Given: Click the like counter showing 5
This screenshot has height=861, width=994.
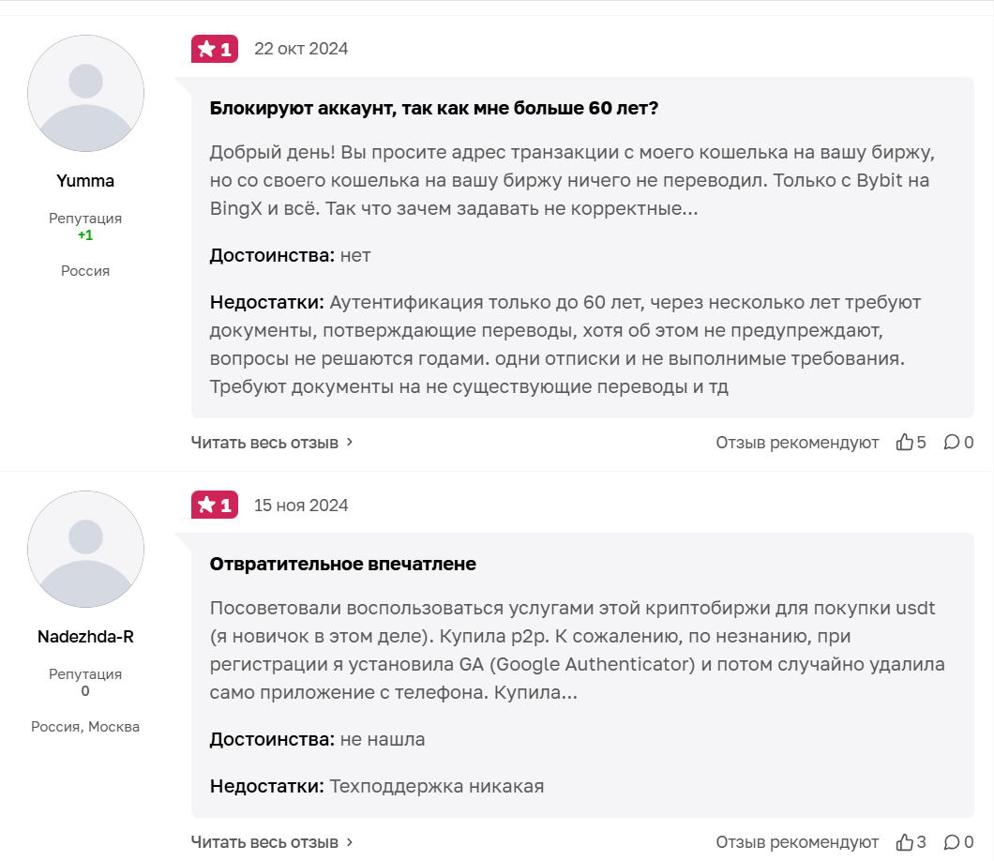Looking at the screenshot, I should (921, 442).
